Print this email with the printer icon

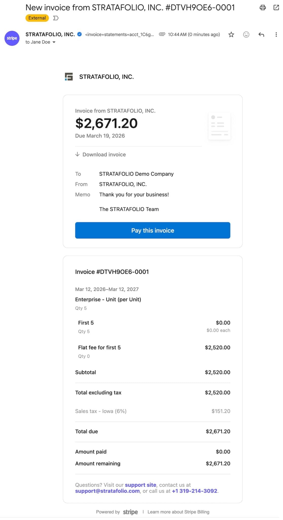point(263,8)
